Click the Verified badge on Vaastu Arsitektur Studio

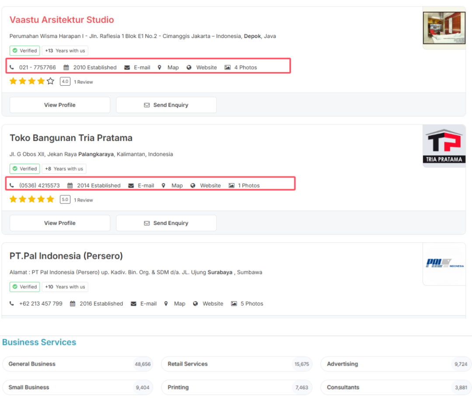click(x=24, y=51)
